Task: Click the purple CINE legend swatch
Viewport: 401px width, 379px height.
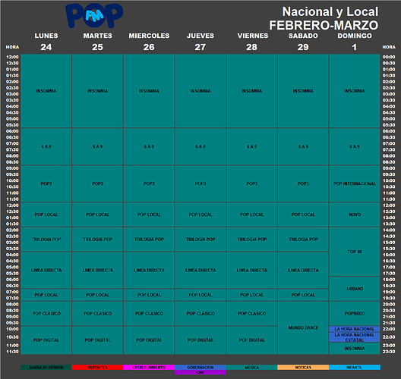Action: click(200, 372)
